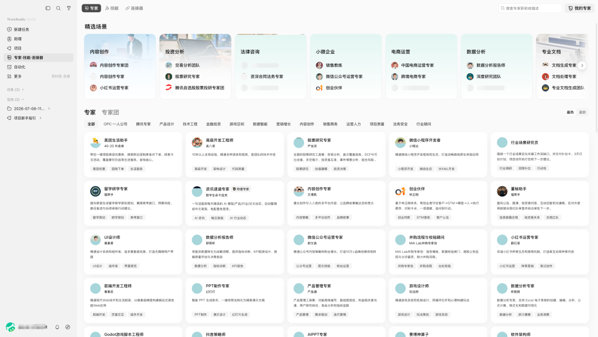
Task: Select the OPC·一人公司 category filter
Action: (x=116, y=124)
